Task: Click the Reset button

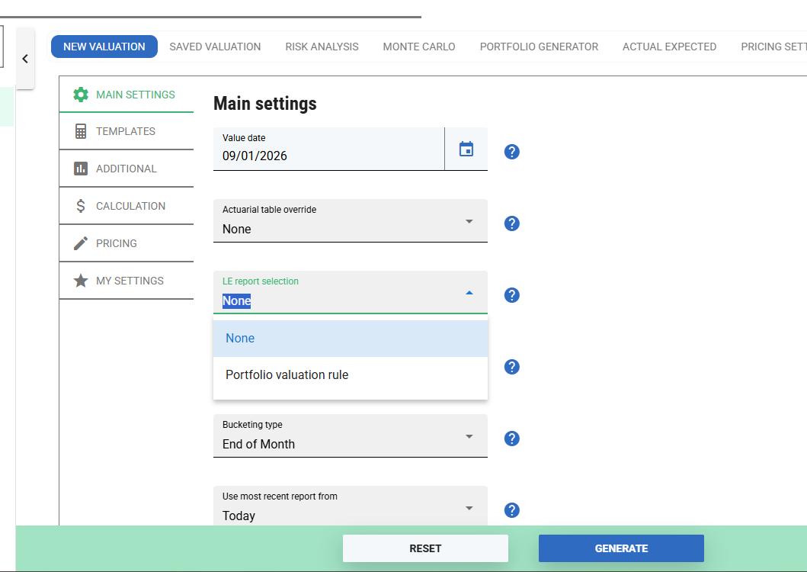Action: [x=425, y=548]
